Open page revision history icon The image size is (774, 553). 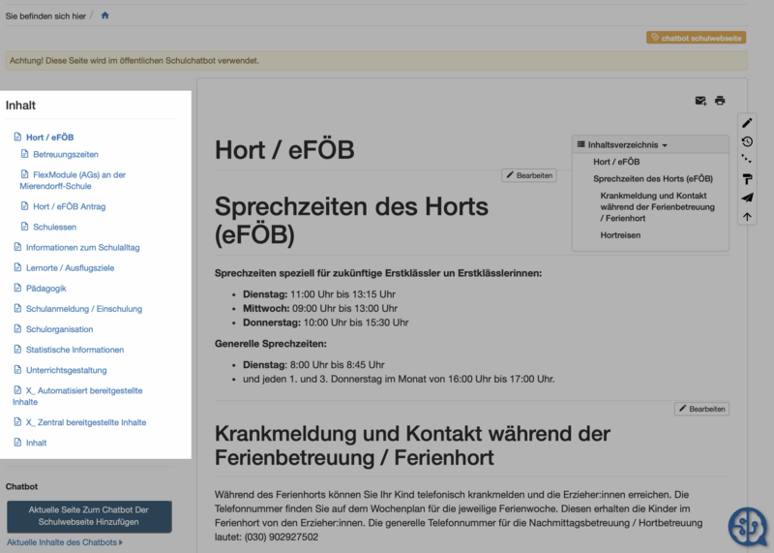tap(747, 141)
